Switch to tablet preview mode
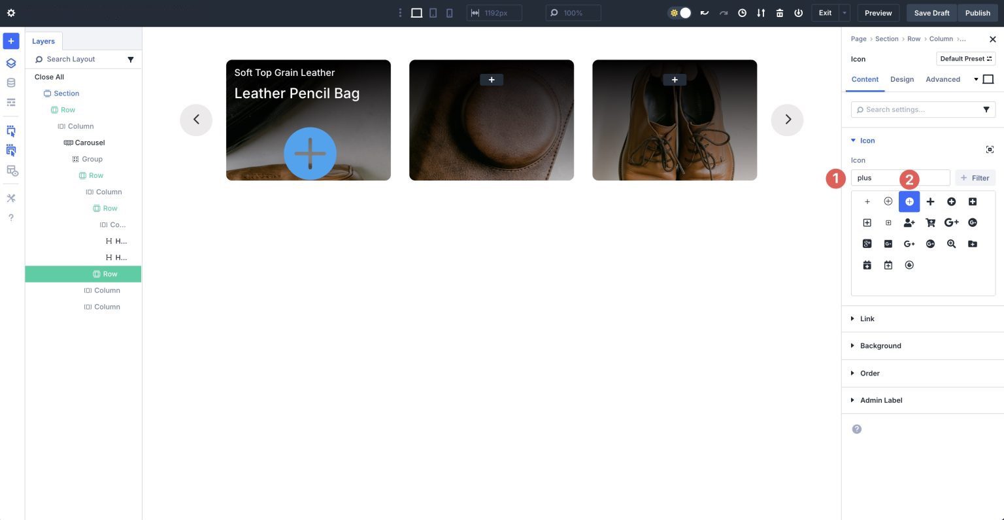 tap(433, 12)
